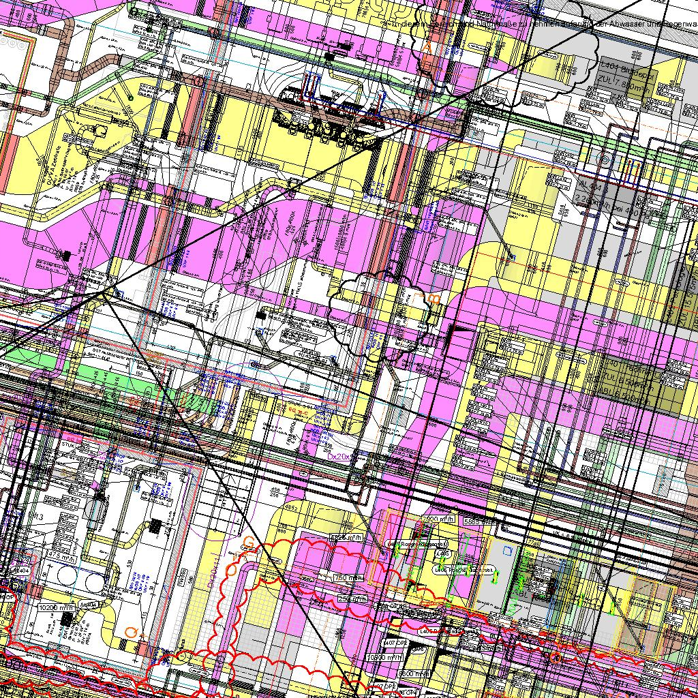
Task: Click the 5885 dimension label
Action: click(x=475, y=522)
